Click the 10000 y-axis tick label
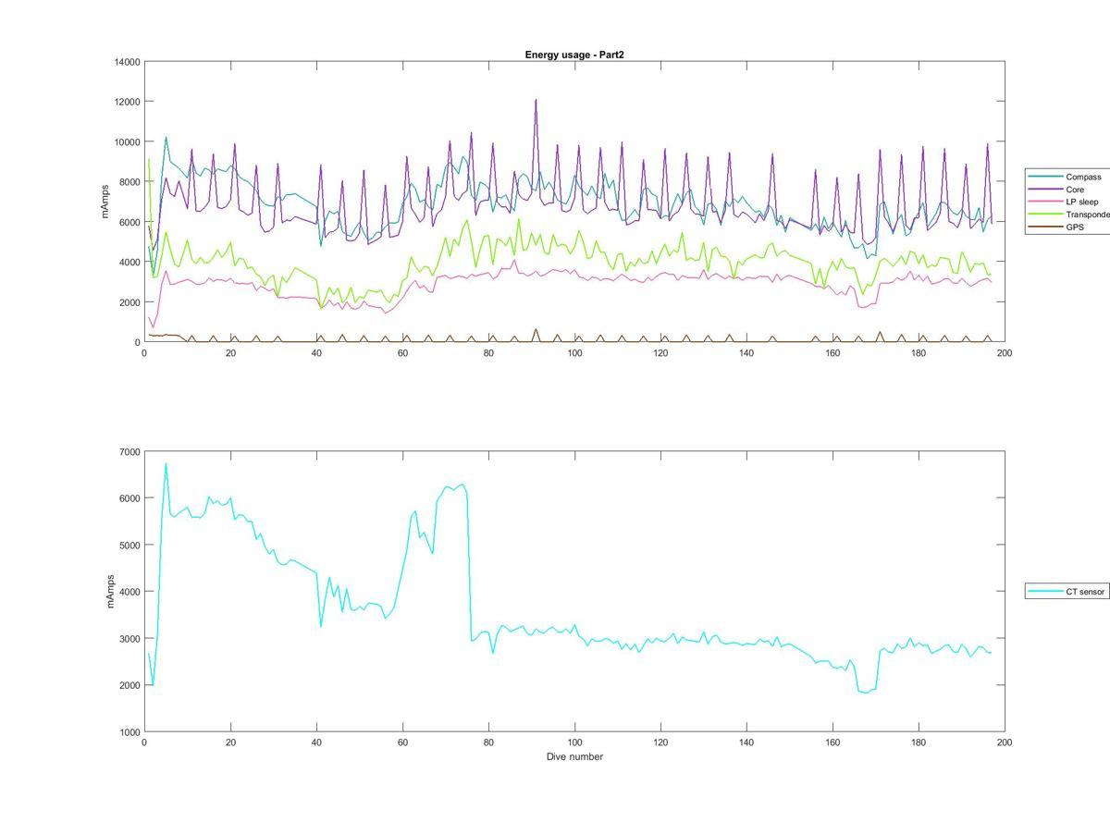Viewport: 1110px width, 822px height. click(127, 141)
